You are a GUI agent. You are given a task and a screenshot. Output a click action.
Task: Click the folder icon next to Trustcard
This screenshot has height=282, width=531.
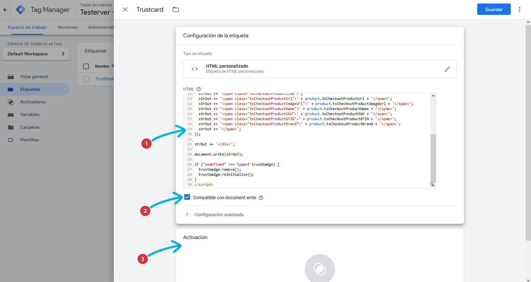point(176,9)
